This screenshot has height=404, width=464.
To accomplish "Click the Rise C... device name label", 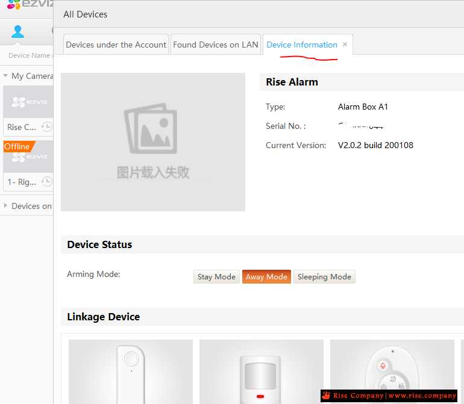I will 22,127.
